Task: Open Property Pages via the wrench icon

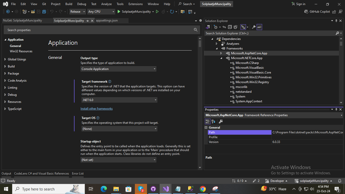Action: [220, 122]
